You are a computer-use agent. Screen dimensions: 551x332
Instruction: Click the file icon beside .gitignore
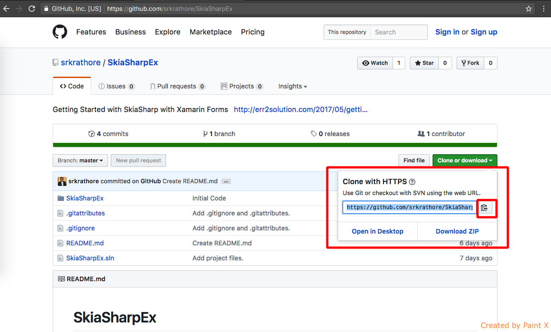pyautogui.click(x=60, y=228)
